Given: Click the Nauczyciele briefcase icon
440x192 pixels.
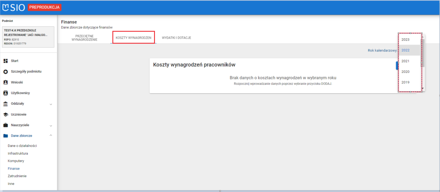Looking at the screenshot, I should 6,125.
